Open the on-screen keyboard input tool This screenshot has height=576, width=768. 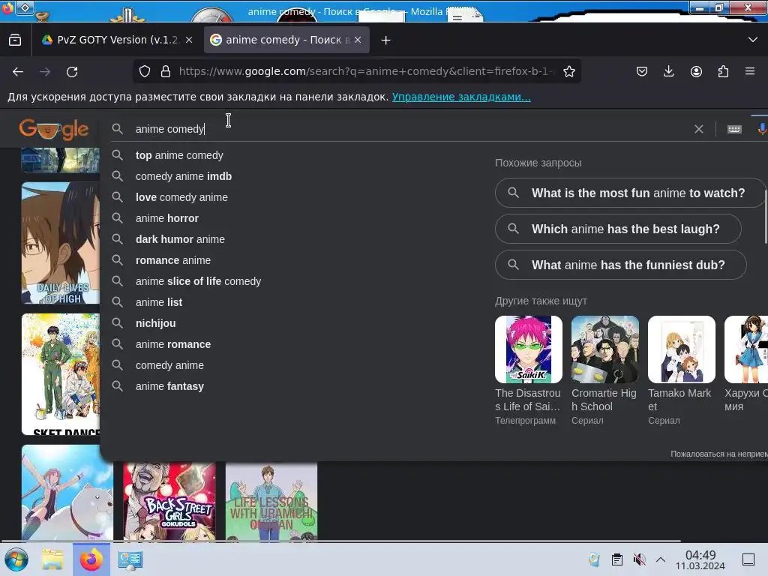(734, 129)
